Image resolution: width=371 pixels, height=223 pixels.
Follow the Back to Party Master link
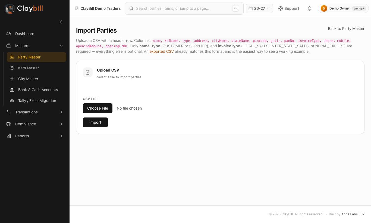[x=346, y=29]
